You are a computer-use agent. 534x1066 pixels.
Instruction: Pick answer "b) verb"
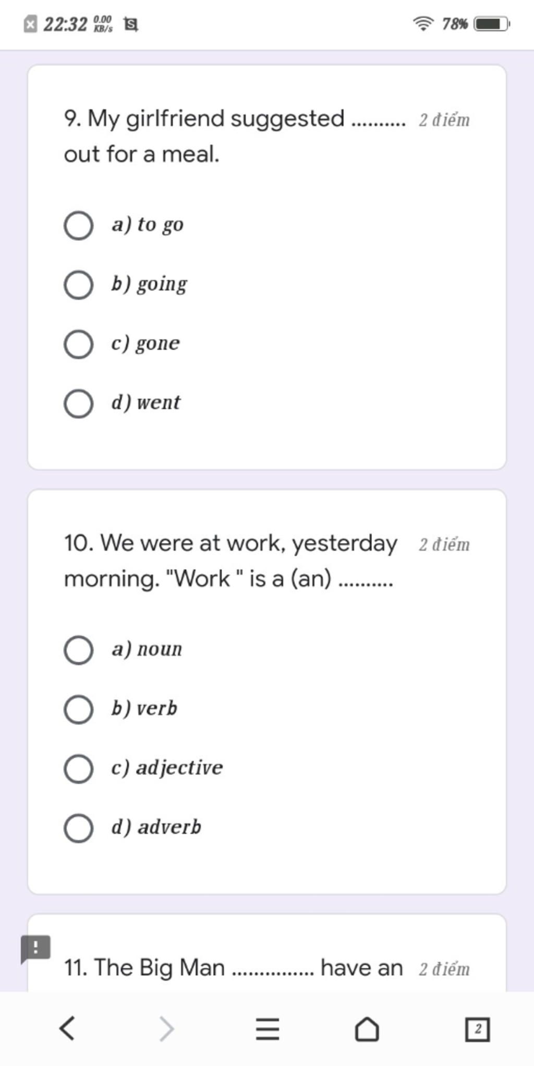[x=79, y=709]
